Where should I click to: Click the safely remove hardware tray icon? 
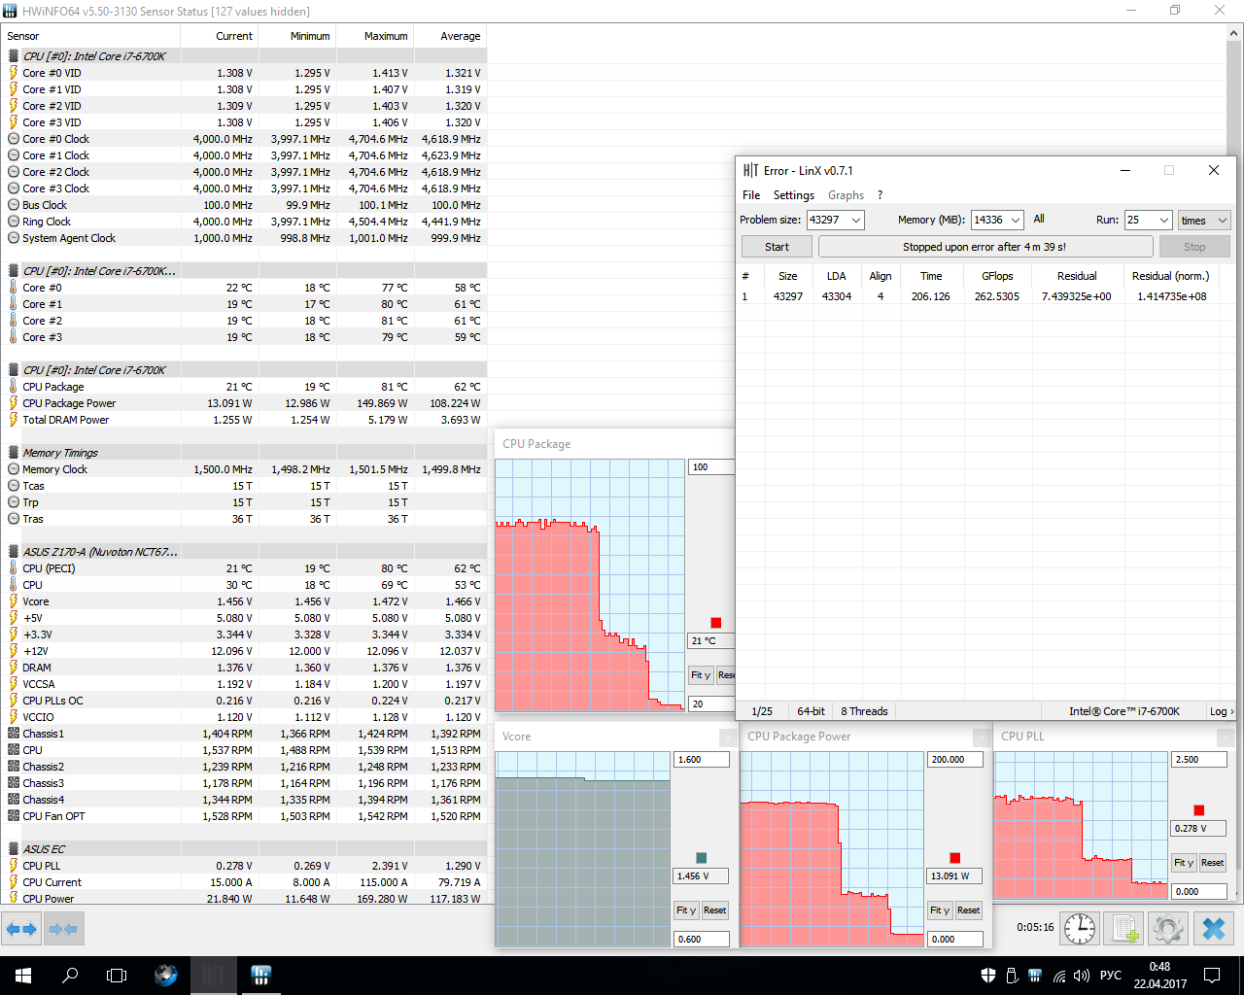[x=1012, y=976]
